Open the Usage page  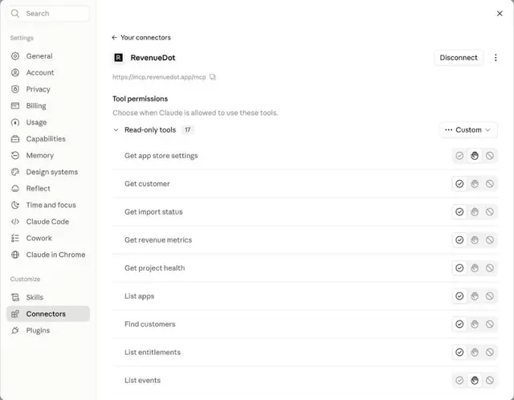[x=48, y=122]
